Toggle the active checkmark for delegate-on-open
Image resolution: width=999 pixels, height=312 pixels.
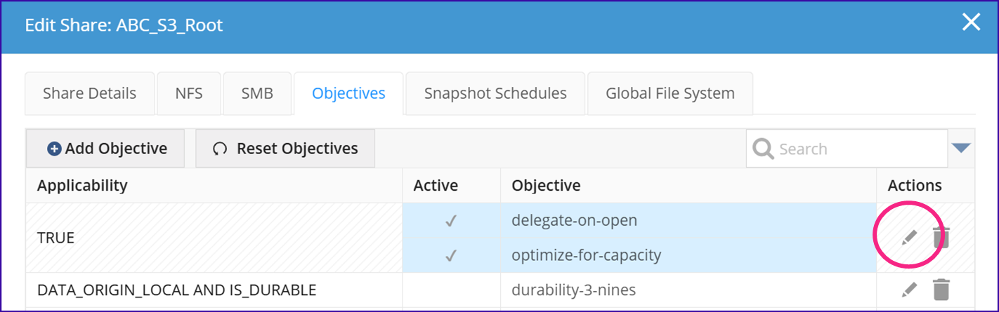451,221
